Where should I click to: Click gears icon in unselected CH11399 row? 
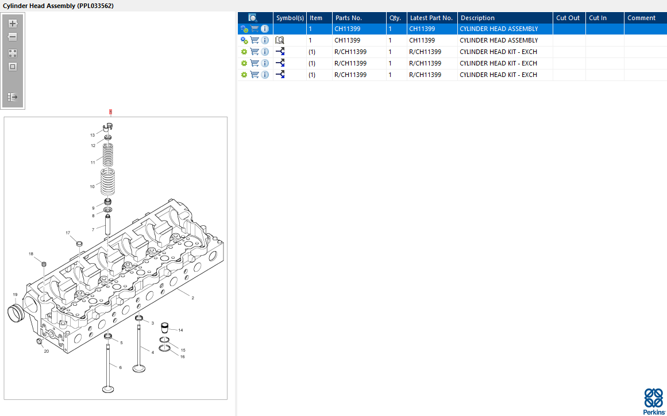point(244,40)
